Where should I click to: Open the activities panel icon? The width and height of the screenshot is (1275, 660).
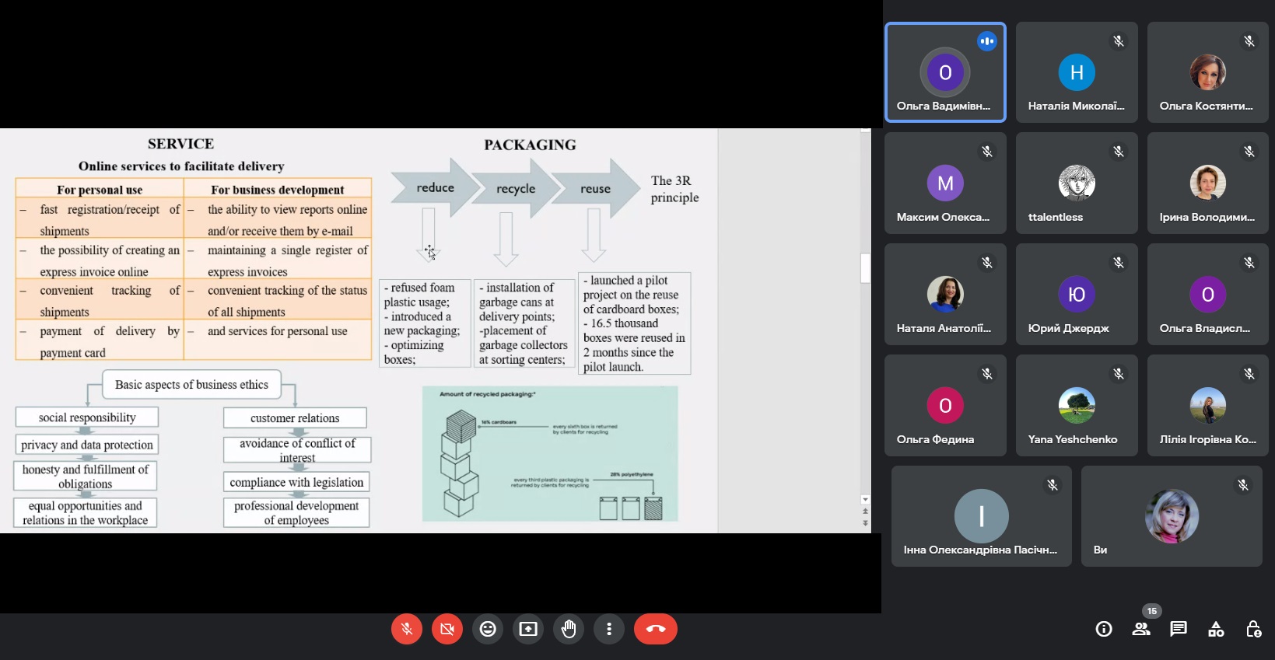point(1216,629)
